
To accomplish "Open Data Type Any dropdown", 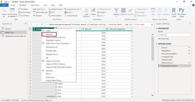I will [x=39, y=9].
